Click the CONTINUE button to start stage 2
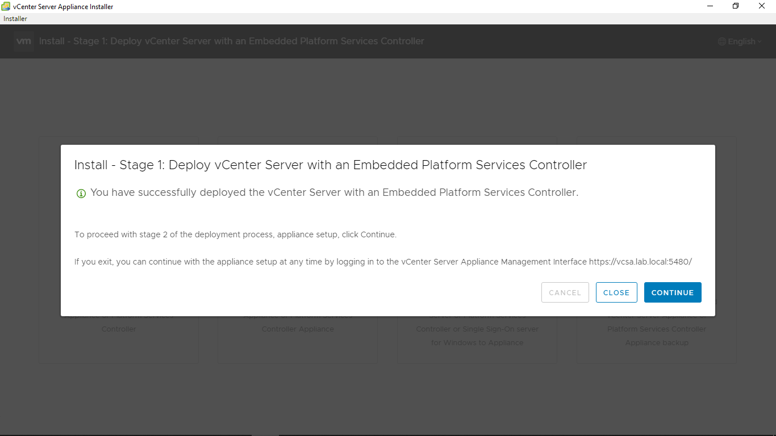 click(673, 292)
